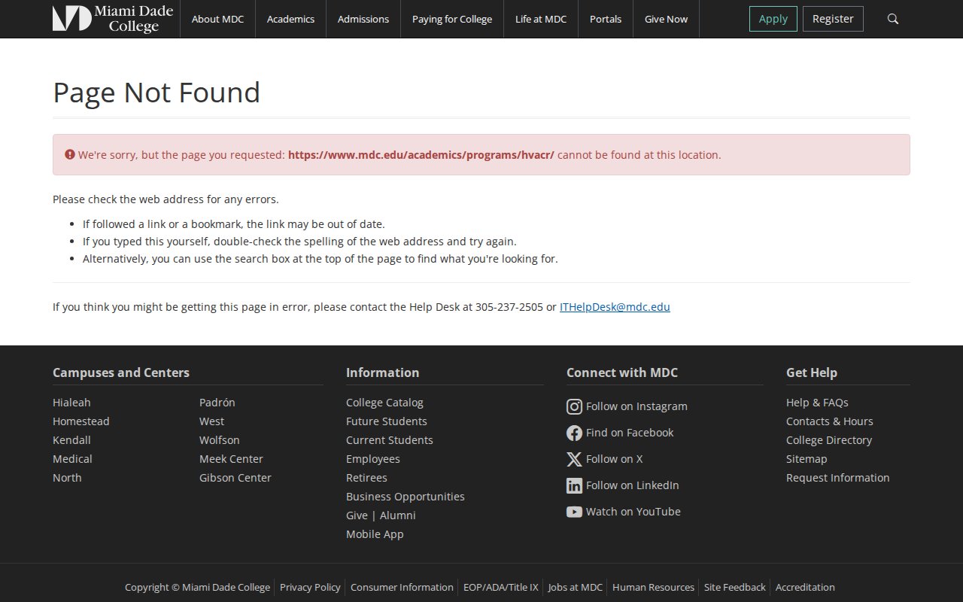The width and height of the screenshot is (963, 602).
Task: Click the Miami Dade College logo
Action: pyautogui.click(x=113, y=19)
